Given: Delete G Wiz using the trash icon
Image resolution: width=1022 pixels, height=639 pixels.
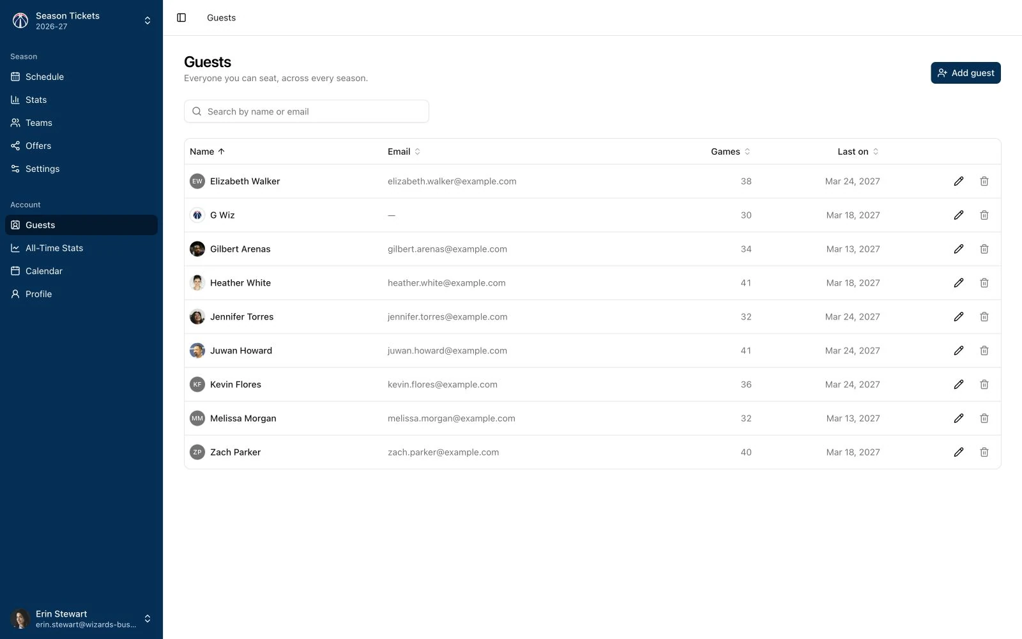Looking at the screenshot, I should click(984, 215).
